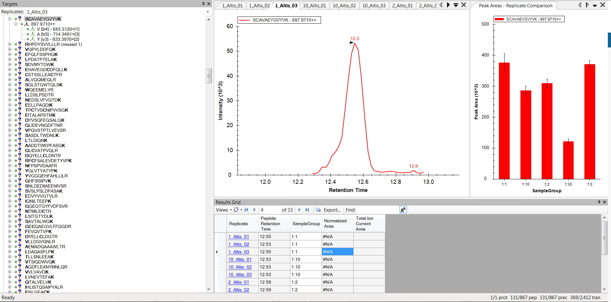Jump to first row in Results Grid

[246, 210]
